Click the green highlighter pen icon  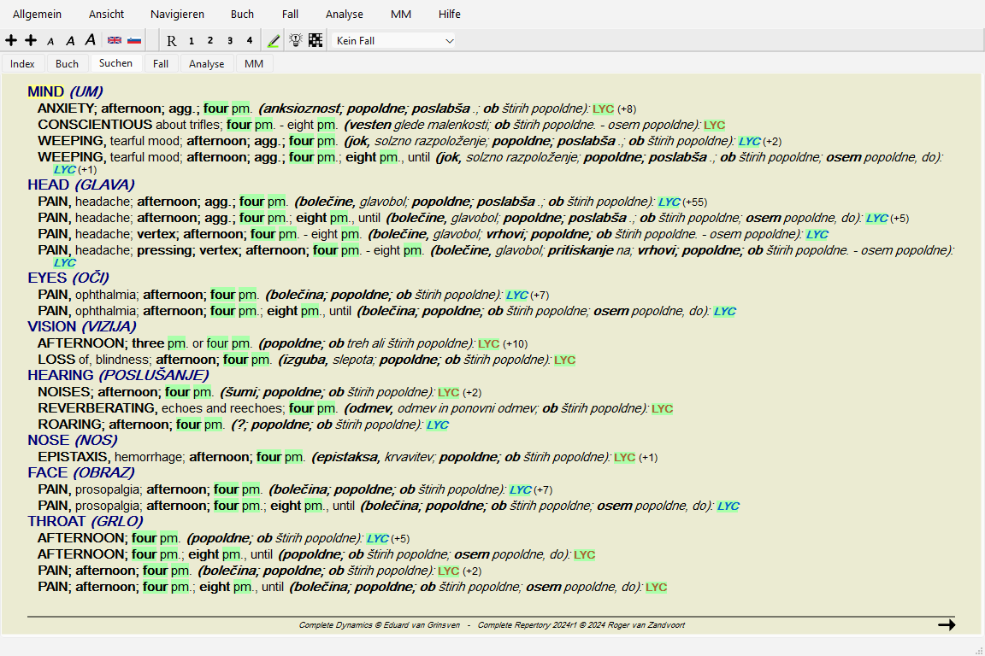click(274, 40)
